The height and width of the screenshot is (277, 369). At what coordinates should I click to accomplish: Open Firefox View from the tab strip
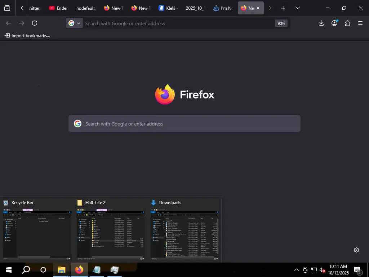(x=7, y=8)
